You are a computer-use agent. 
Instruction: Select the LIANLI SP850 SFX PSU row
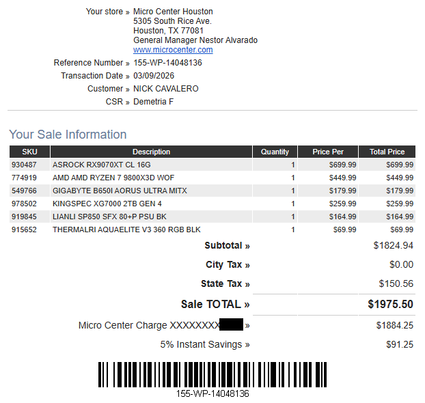(x=212, y=217)
